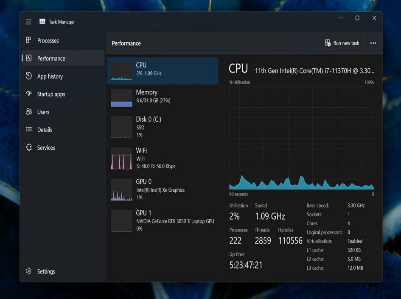Click Run new task button
This screenshot has height=299, width=401.
point(342,43)
